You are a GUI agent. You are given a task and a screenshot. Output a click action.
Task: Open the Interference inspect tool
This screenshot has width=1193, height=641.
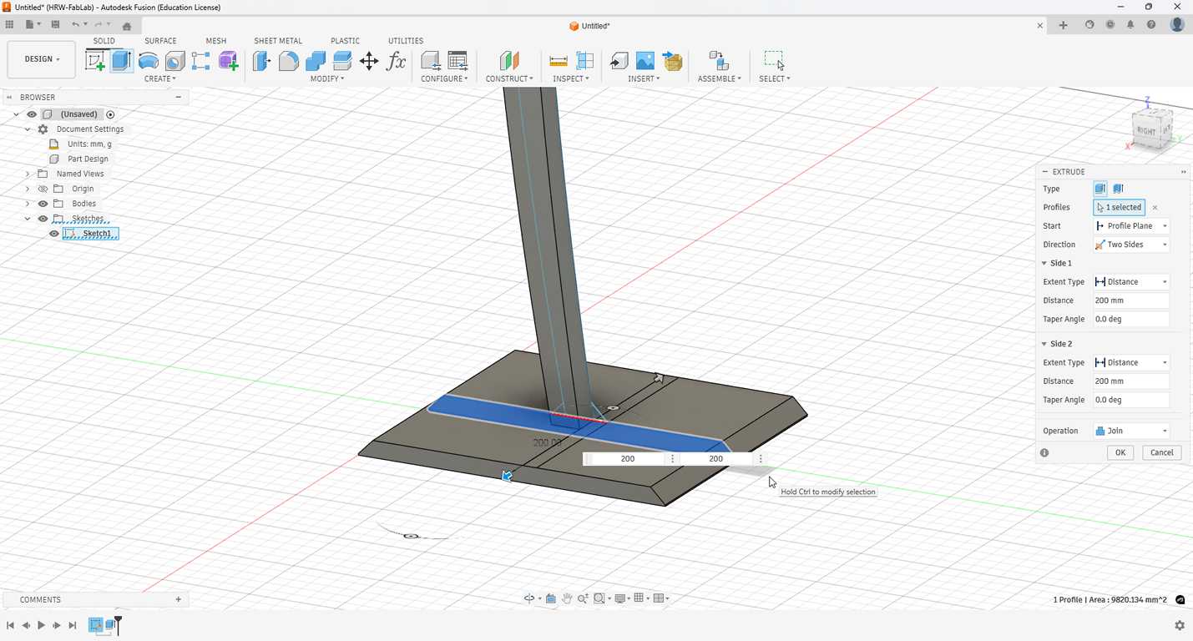[585, 61]
